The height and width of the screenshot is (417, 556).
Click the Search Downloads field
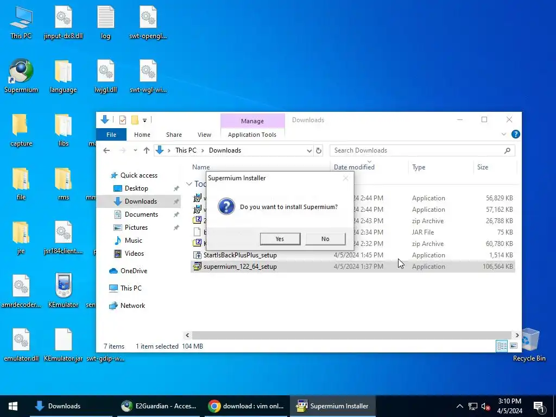pyautogui.click(x=422, y=150)
